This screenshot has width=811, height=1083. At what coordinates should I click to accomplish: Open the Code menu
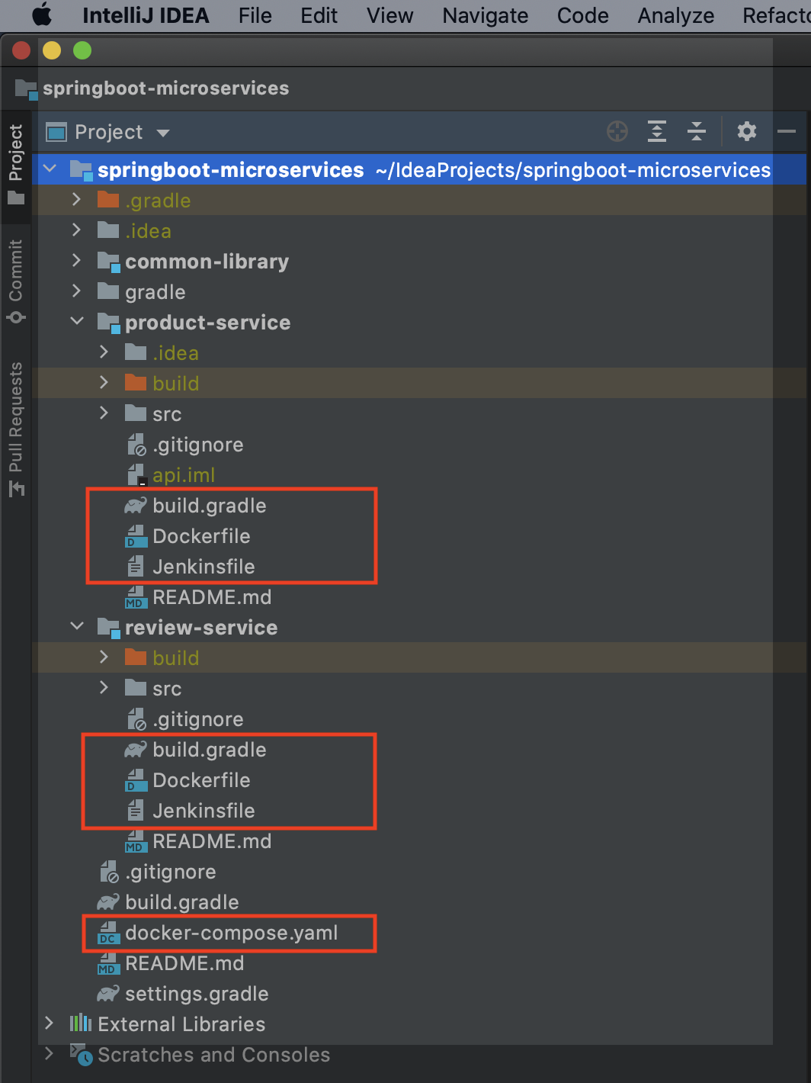click(582, 15)
